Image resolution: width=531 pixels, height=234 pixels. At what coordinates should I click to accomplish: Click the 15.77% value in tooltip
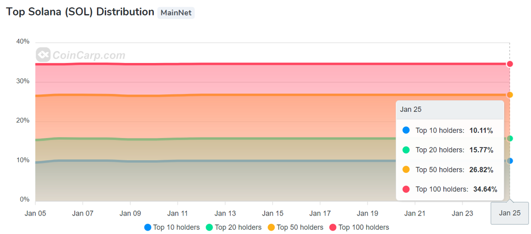click(x=481, y=150)
